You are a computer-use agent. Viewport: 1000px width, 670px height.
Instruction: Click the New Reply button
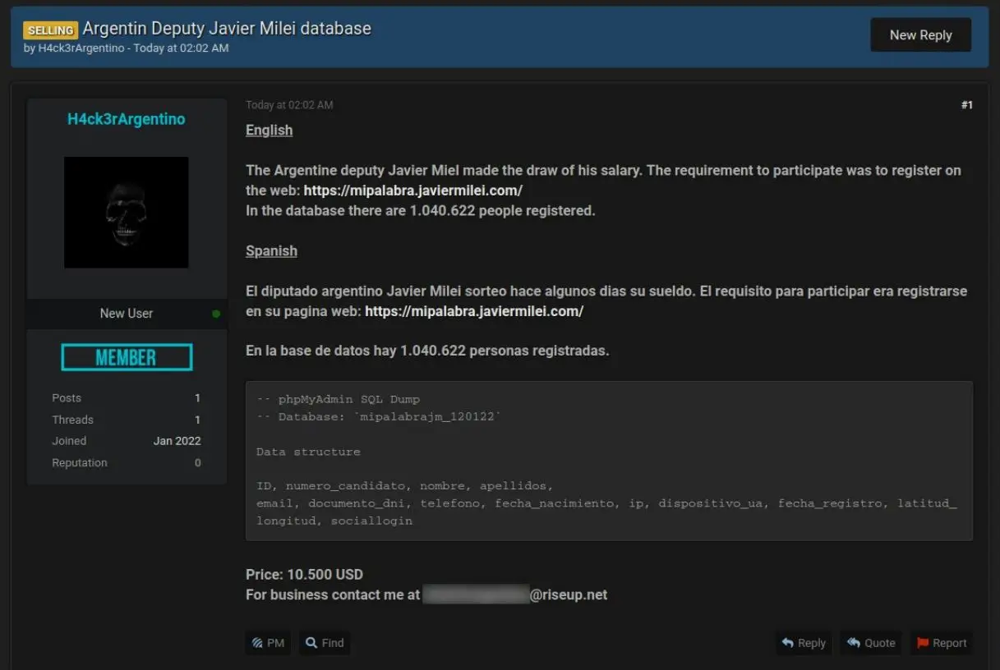pyautogui.click(x=920, y=35)
